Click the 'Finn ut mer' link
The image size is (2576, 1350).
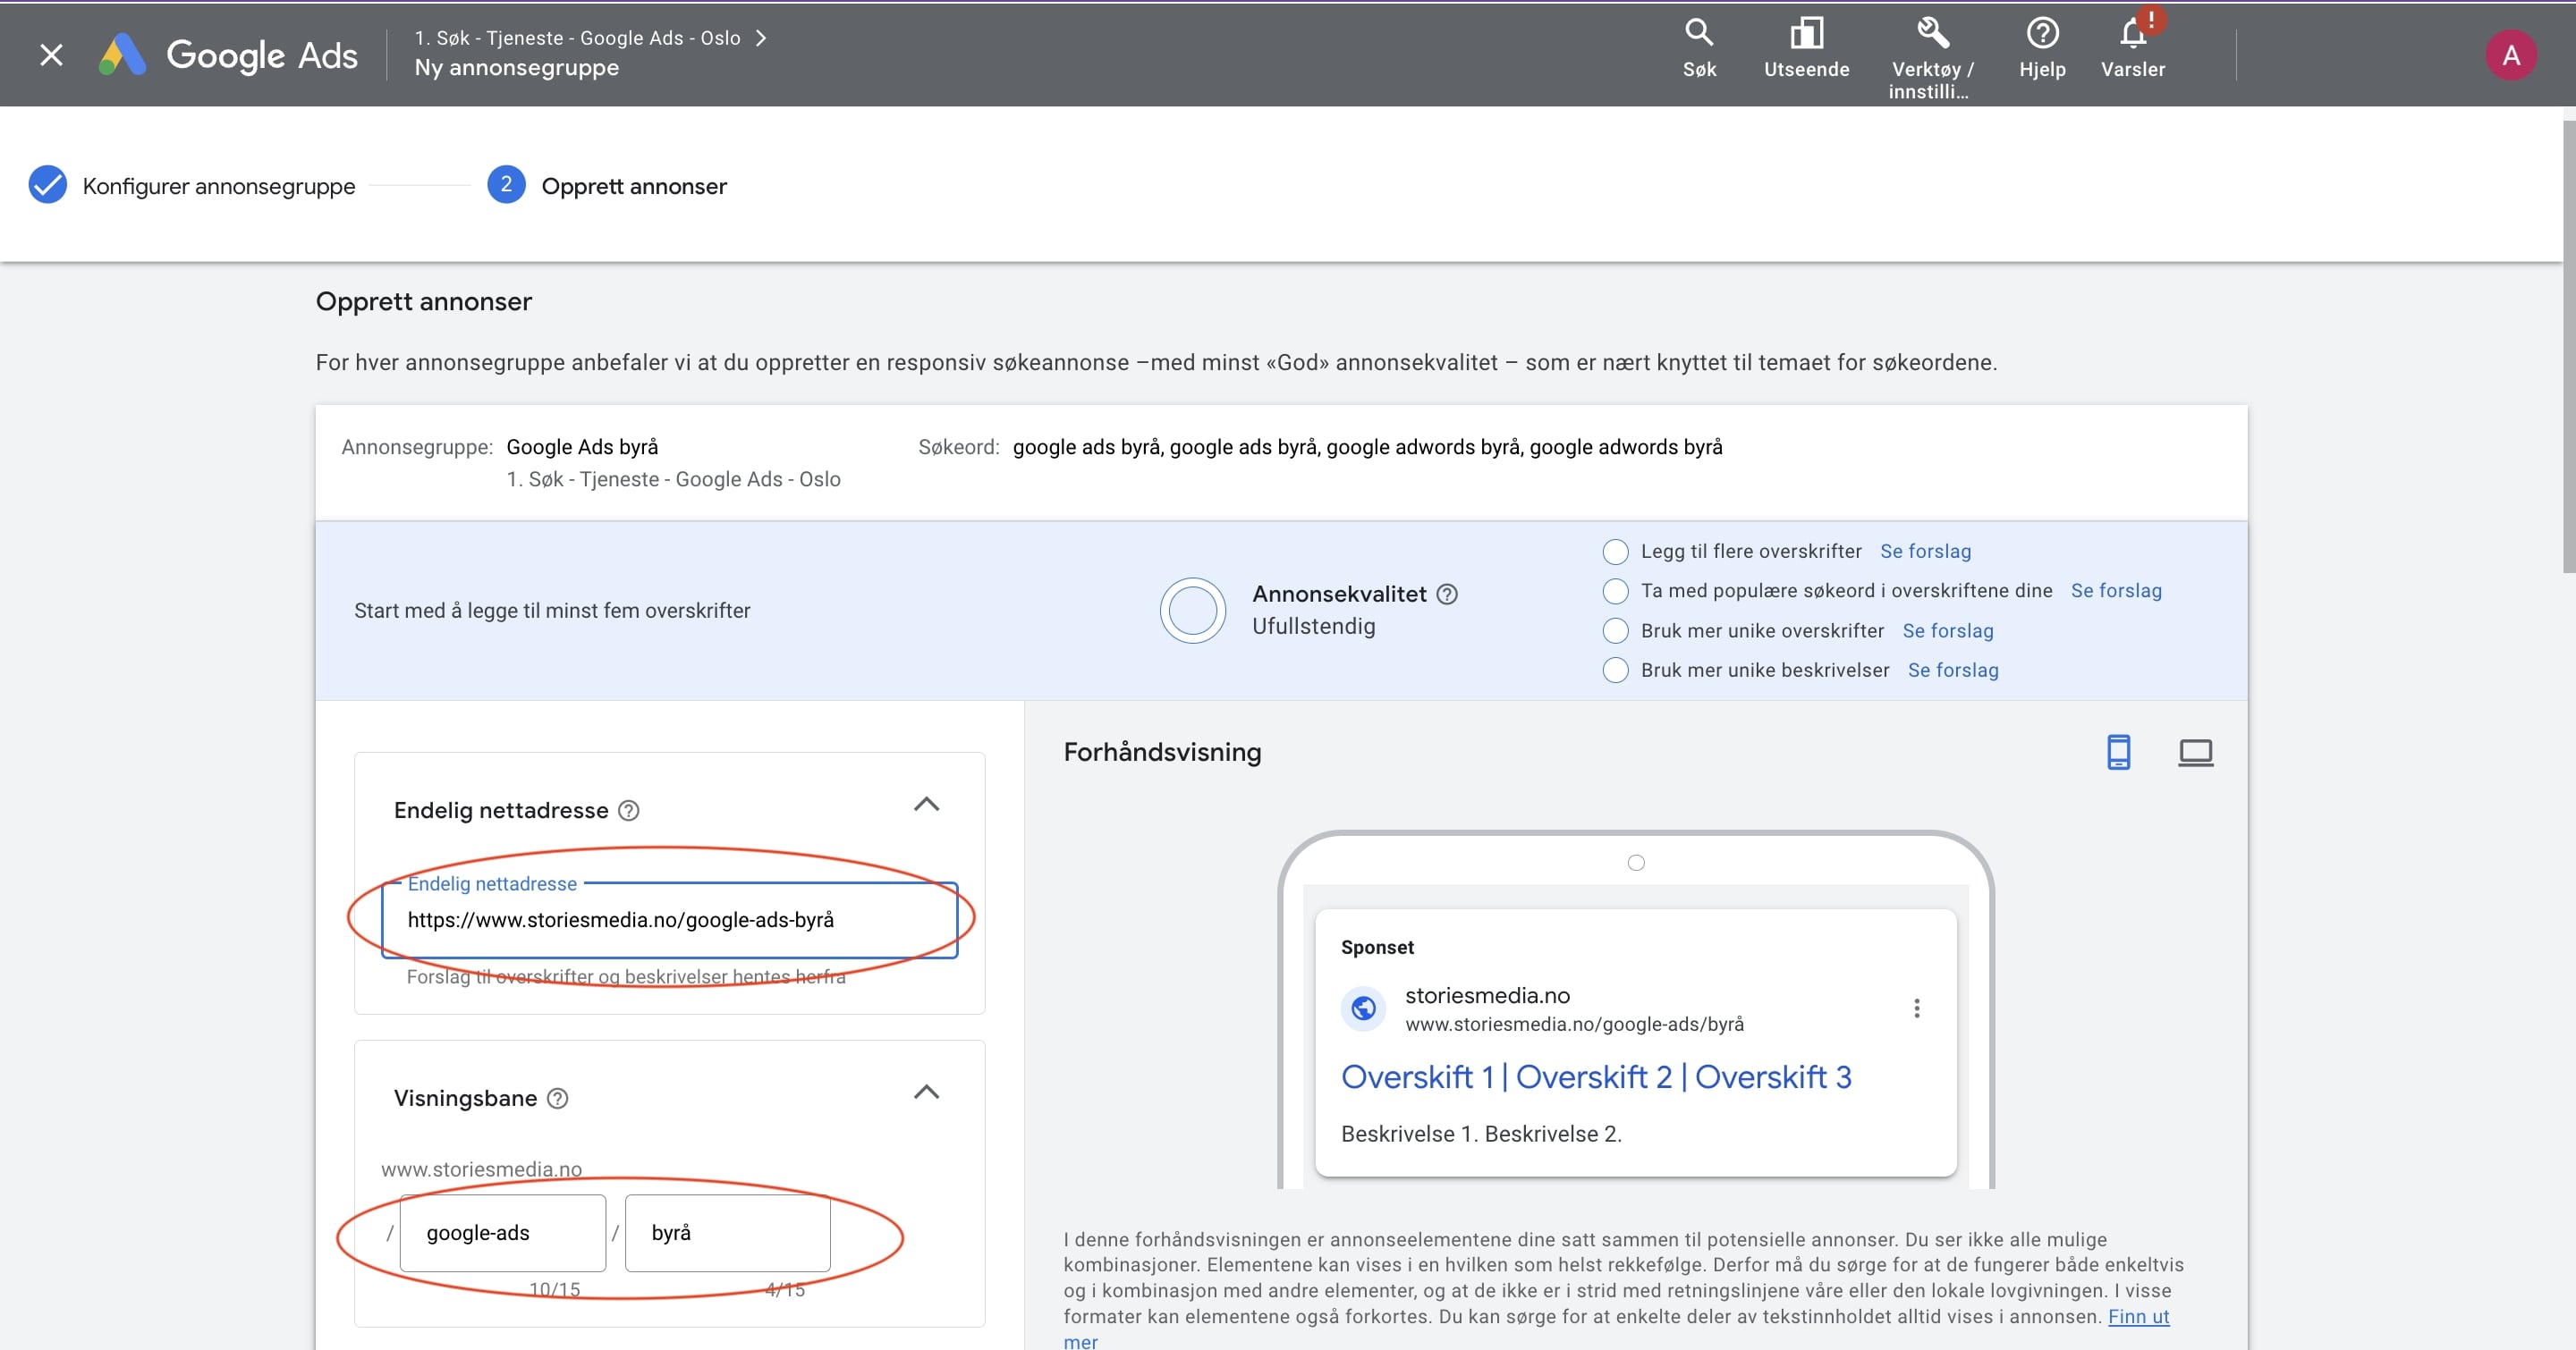(x=2138, y=1316)
